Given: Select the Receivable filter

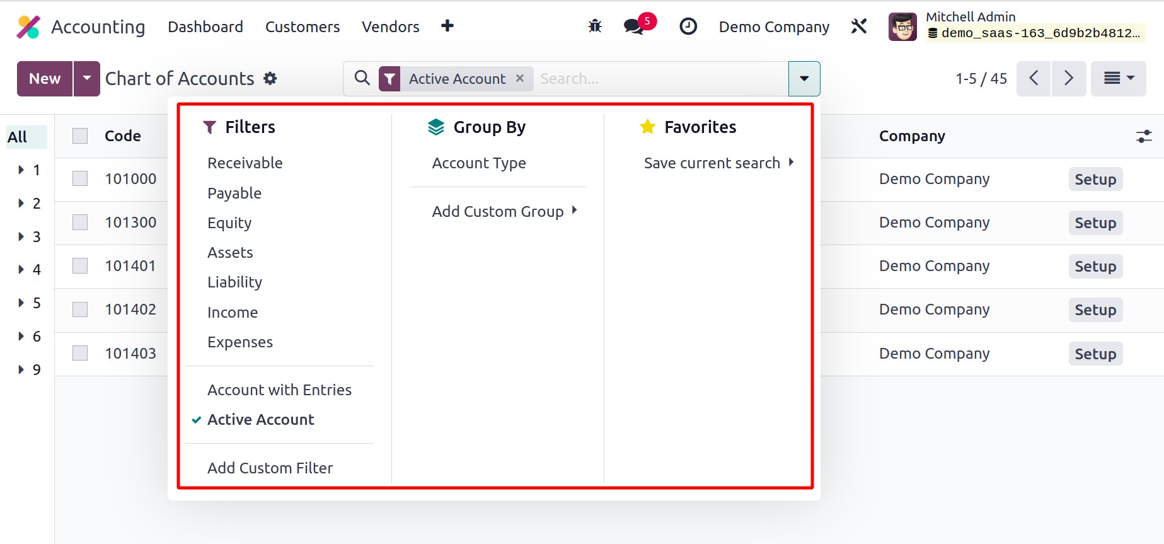Looking at the screenshot, I should (245, 163).
